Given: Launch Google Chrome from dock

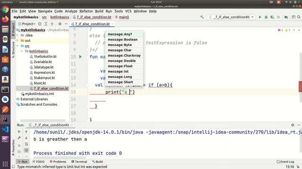Looking at the screenshot, I should pos(5,9).
